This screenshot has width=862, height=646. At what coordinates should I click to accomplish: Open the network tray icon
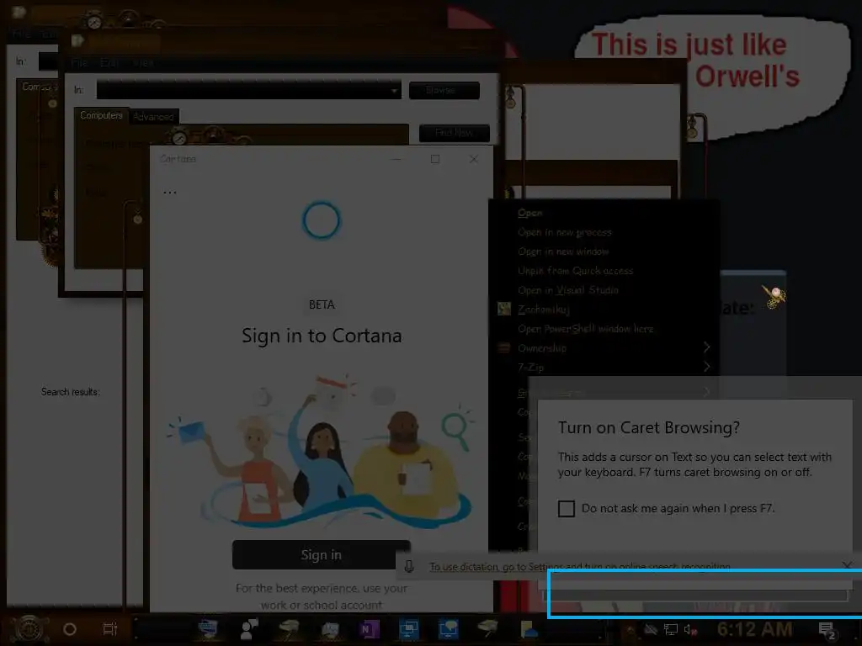(x=671, y=629)
